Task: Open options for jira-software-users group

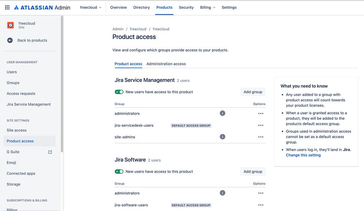Action: [x=261, y=205]
